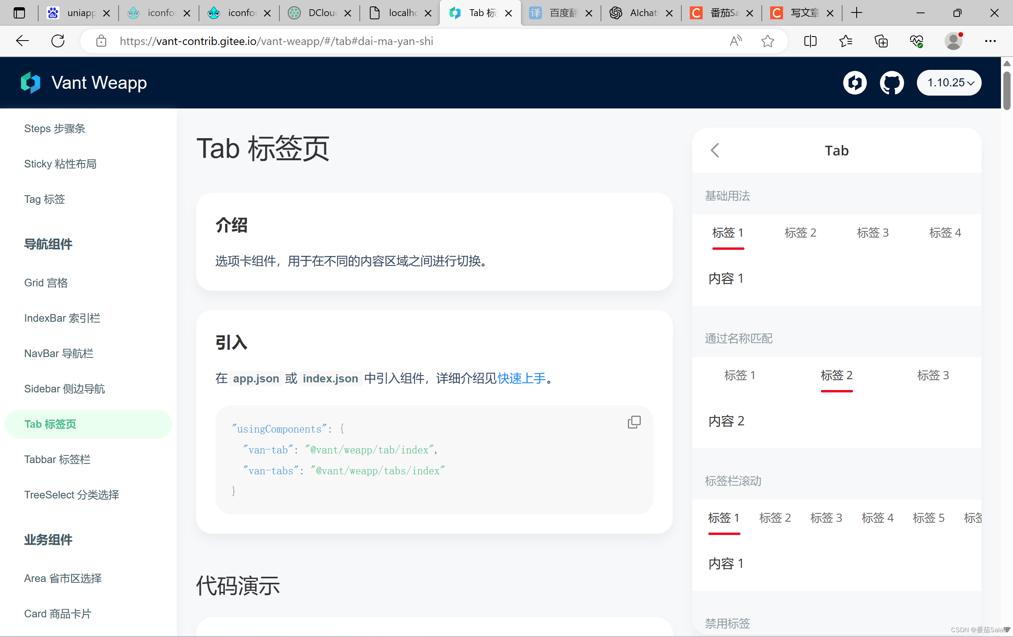The image size is (1013, 637).
Task: Select Tab 标签页 in sidebar
Action: [88, 424]
